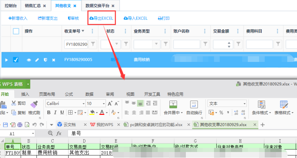
Task: Click the Bold B icon in WPS ribbon
Action: click(x=49, y=112)
